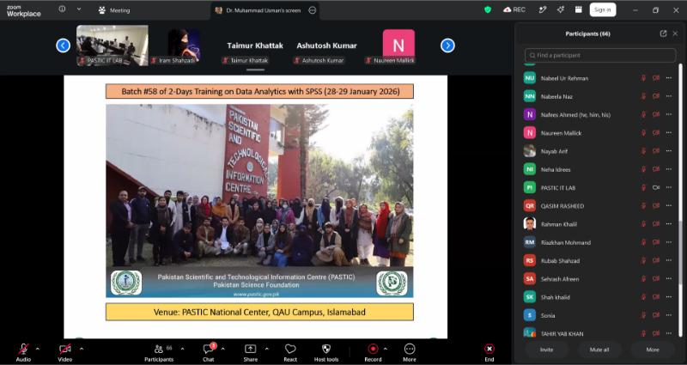Open Host tools shield icon
687x365 pixels.
click(326, 349)
